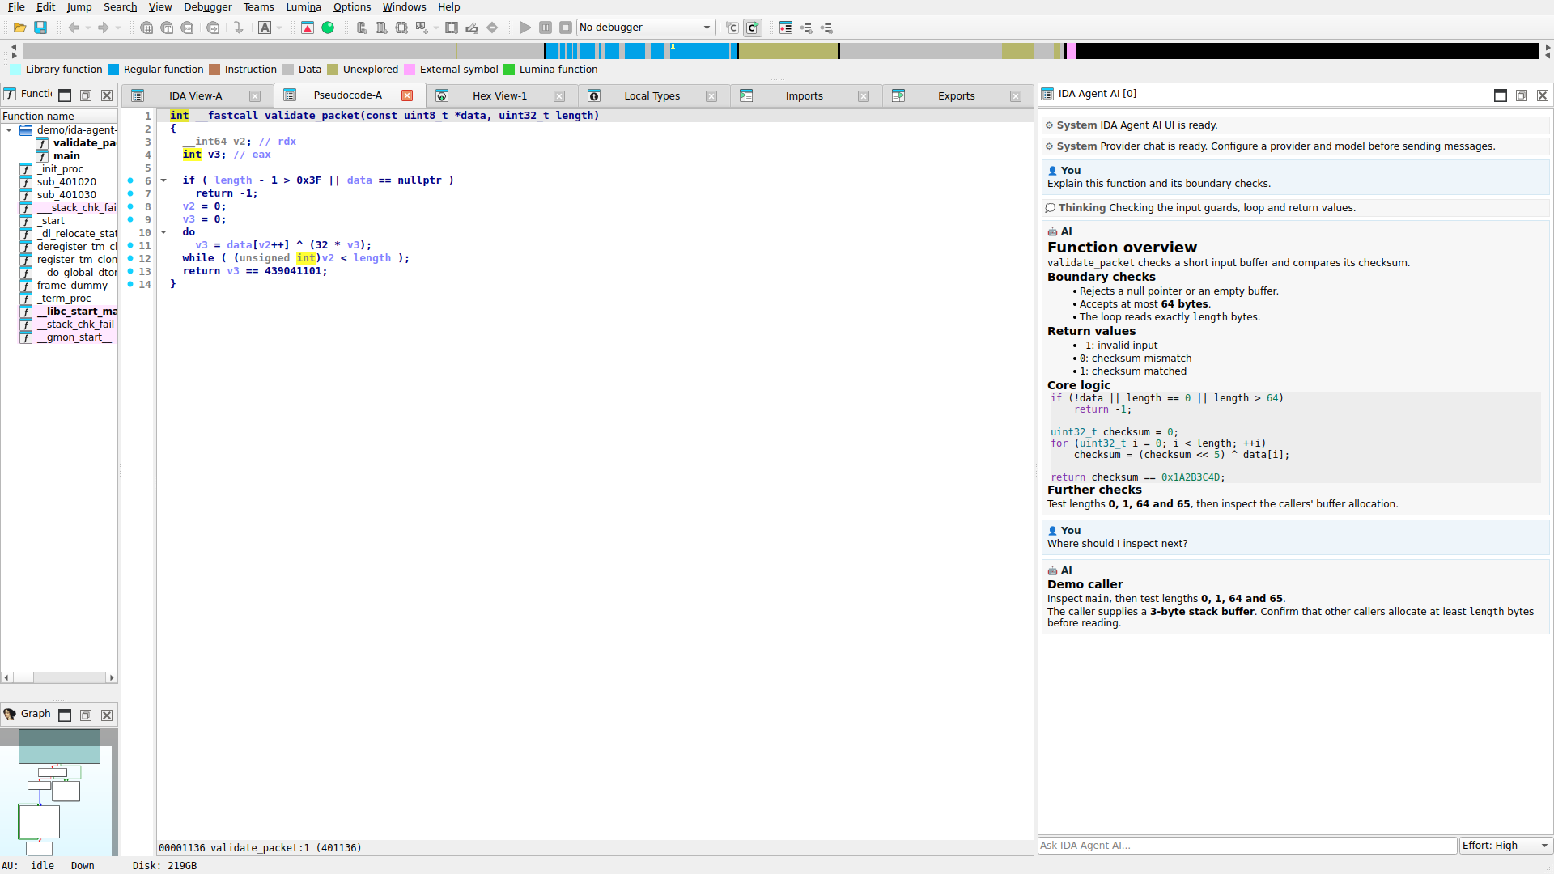Jump back with the left arrow icon
This screenshot has height=874, width=1554.
point(74,28)
